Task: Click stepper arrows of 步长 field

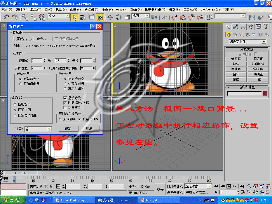Action: 94,61
